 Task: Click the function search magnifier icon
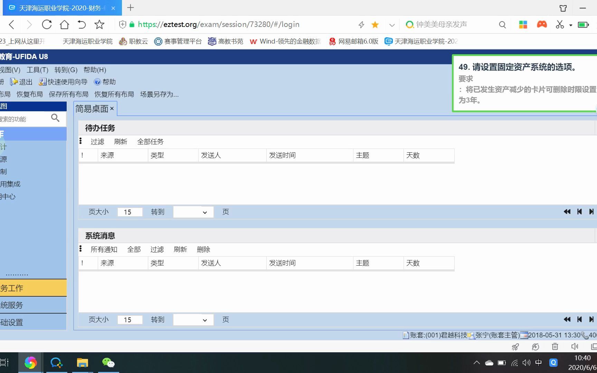(55, 118)
